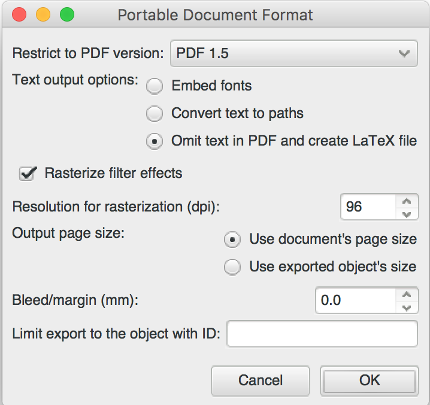Focus the object ID text field

point(322,334)
